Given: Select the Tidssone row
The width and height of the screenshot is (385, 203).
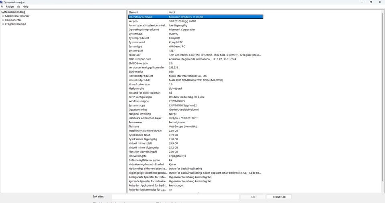Looking at the screenshot, I should 195,127.
